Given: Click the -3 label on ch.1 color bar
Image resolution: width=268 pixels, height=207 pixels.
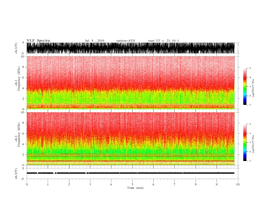Looking at the screenshot, I should [x=250, y=68].
